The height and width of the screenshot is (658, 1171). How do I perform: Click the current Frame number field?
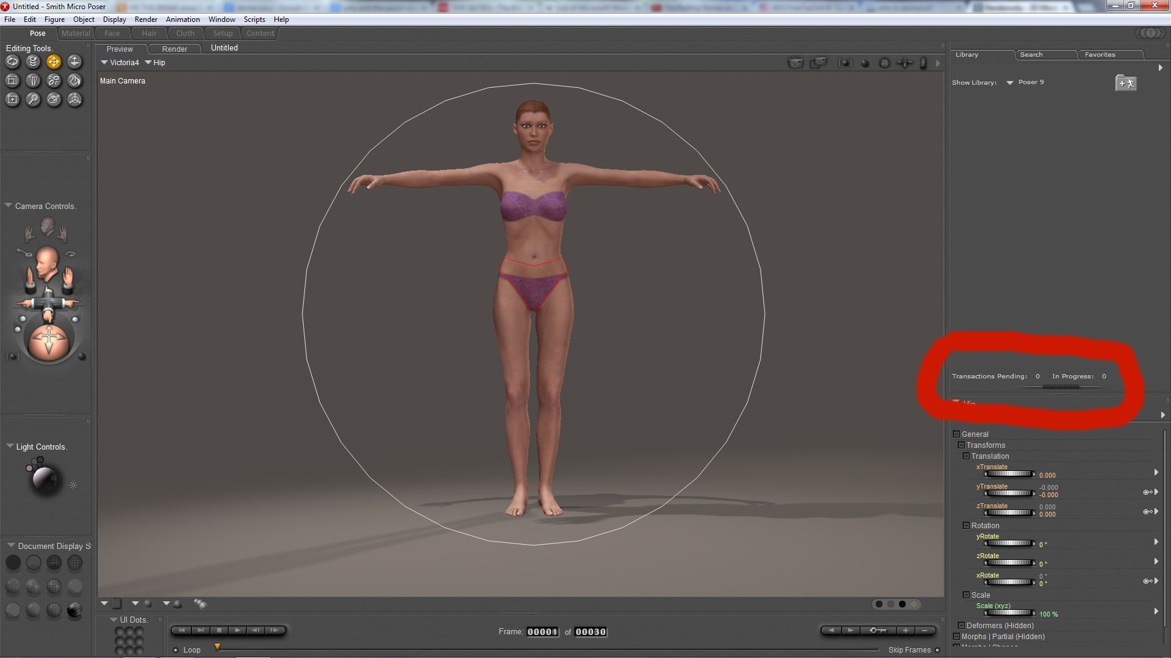tap(542, 632)
